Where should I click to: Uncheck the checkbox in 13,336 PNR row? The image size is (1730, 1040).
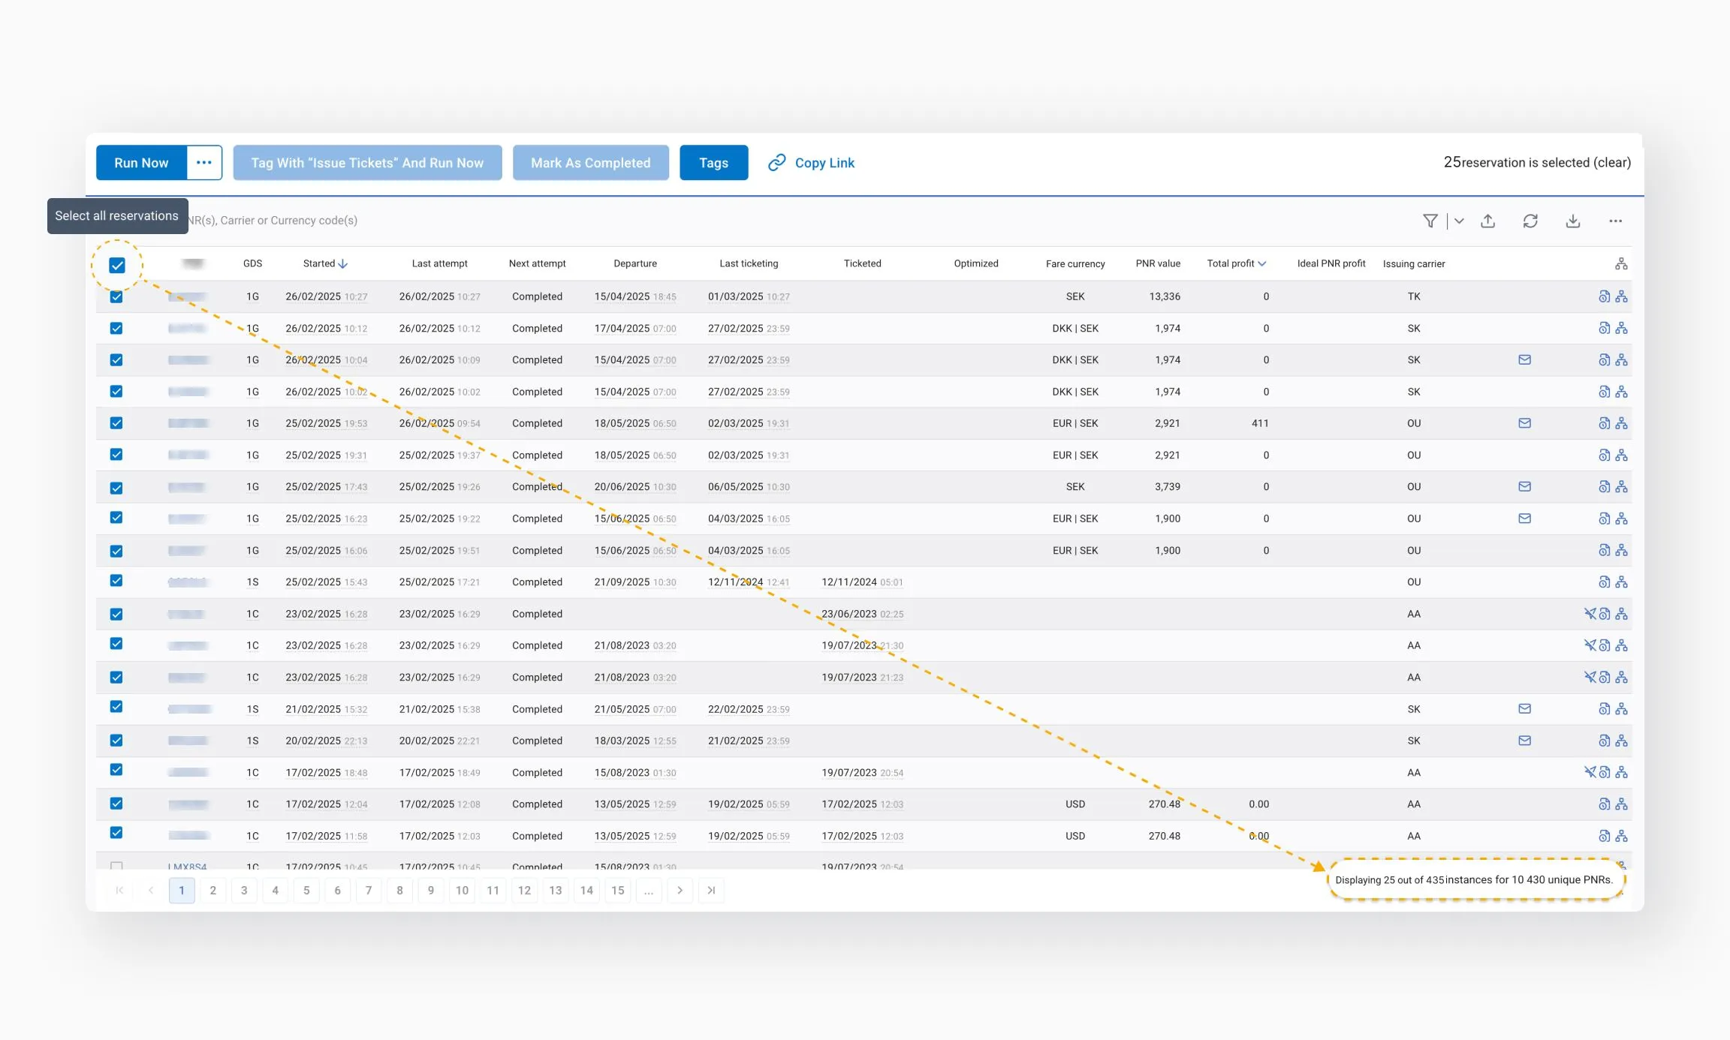tap(116, 297)
